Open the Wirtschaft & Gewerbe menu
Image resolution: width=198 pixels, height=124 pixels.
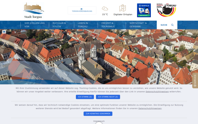tap(138, 25)
